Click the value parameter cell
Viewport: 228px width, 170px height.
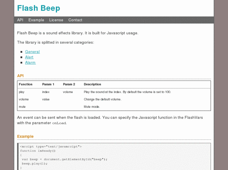click(46, 100)
